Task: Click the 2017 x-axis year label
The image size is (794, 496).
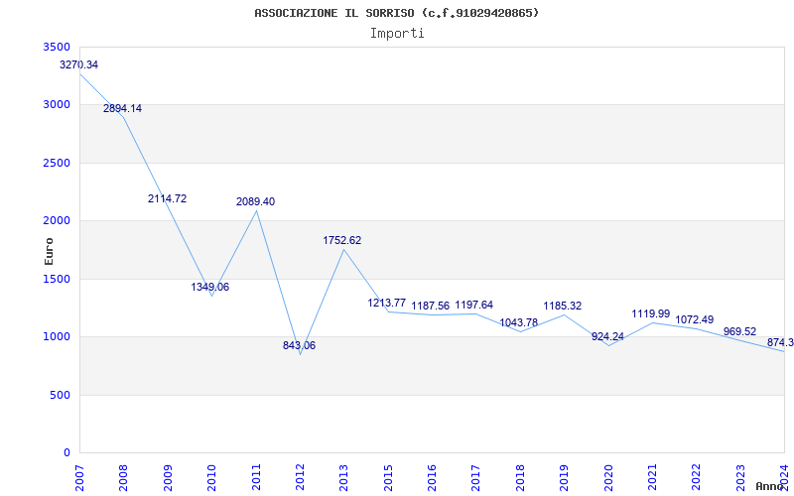Action: (476, 478)
